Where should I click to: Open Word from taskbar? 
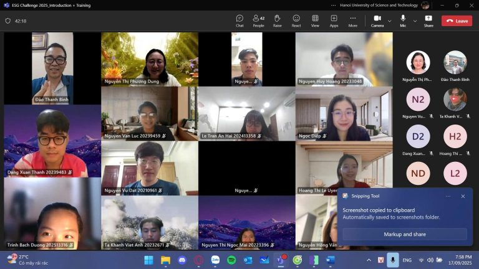pyautogui.click(x=330, y=260)
